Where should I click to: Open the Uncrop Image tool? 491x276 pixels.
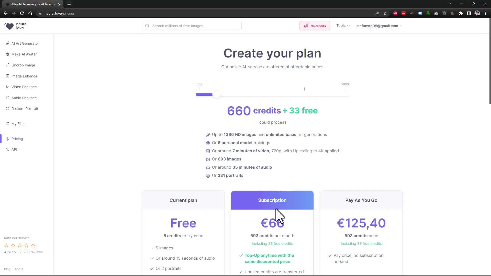click(x=23, y=65)
